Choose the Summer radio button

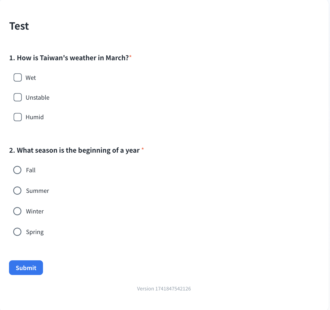tap(17, 191)
